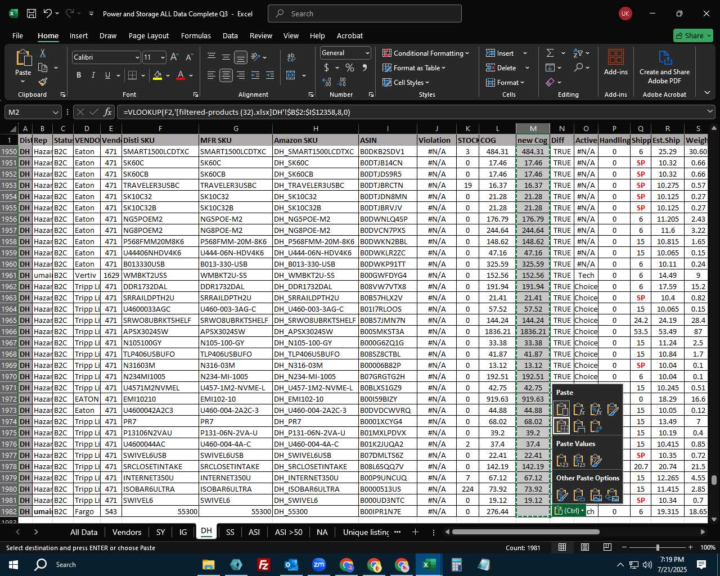Open the File menu
The width and height of the screenshot is (720, 576).
coord(17,35)
